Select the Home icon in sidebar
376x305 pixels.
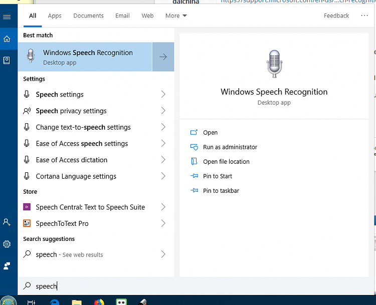[x=7, y=39]
